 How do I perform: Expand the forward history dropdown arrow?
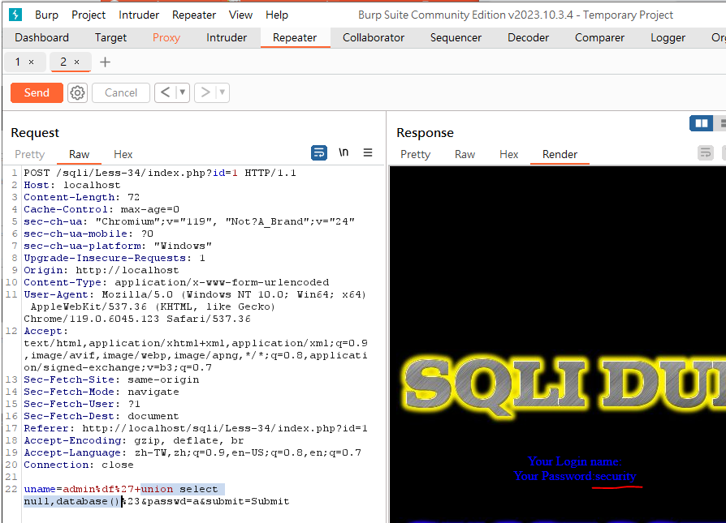point(223,92)
